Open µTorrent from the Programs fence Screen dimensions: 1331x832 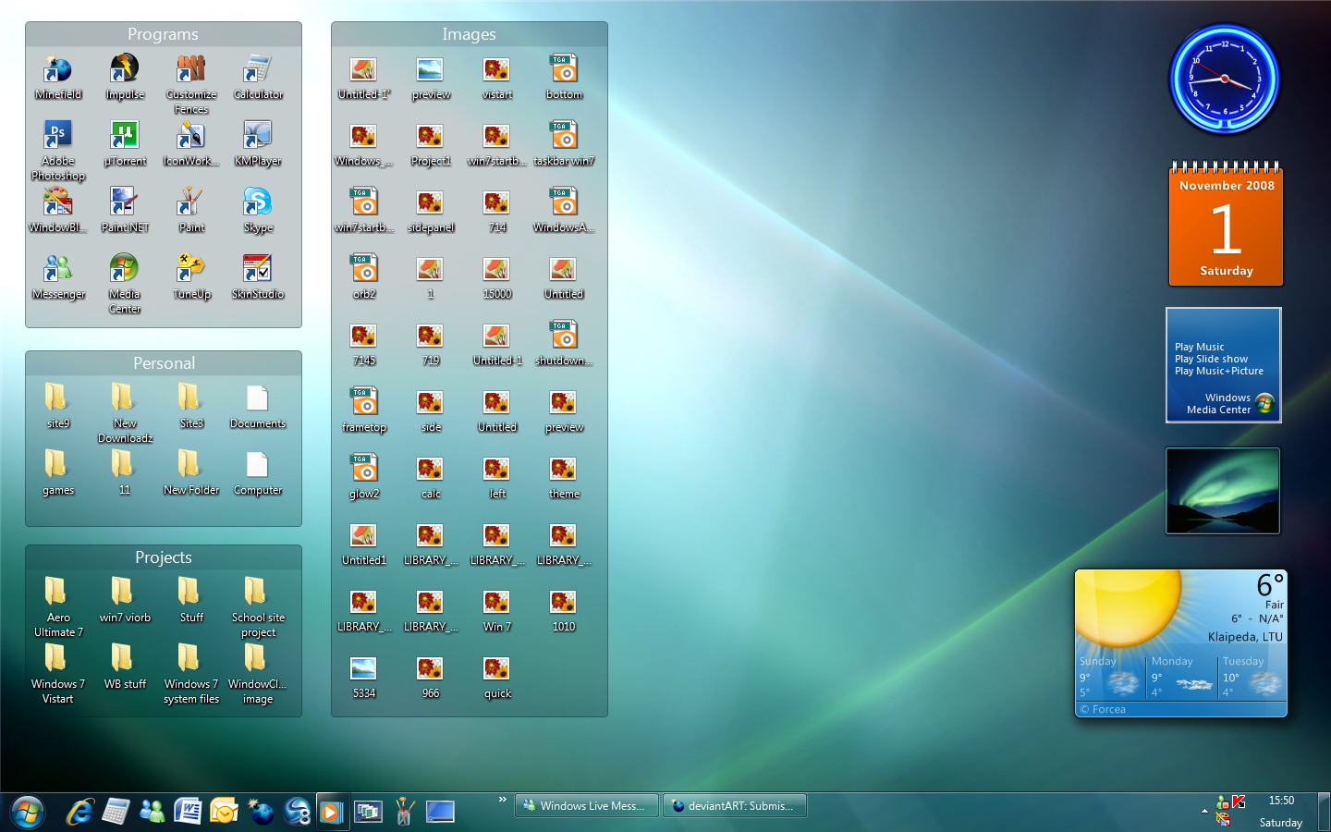[x=124, y=136]
